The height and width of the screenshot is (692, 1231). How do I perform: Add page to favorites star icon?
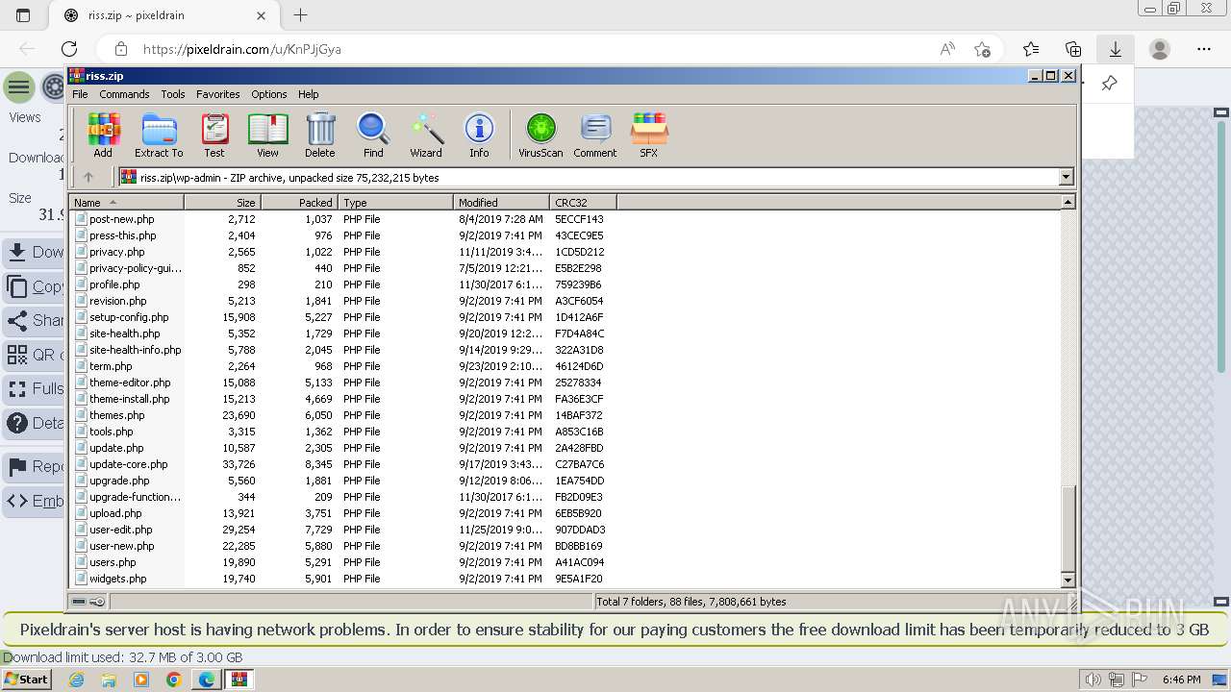[x=982, y=49]
